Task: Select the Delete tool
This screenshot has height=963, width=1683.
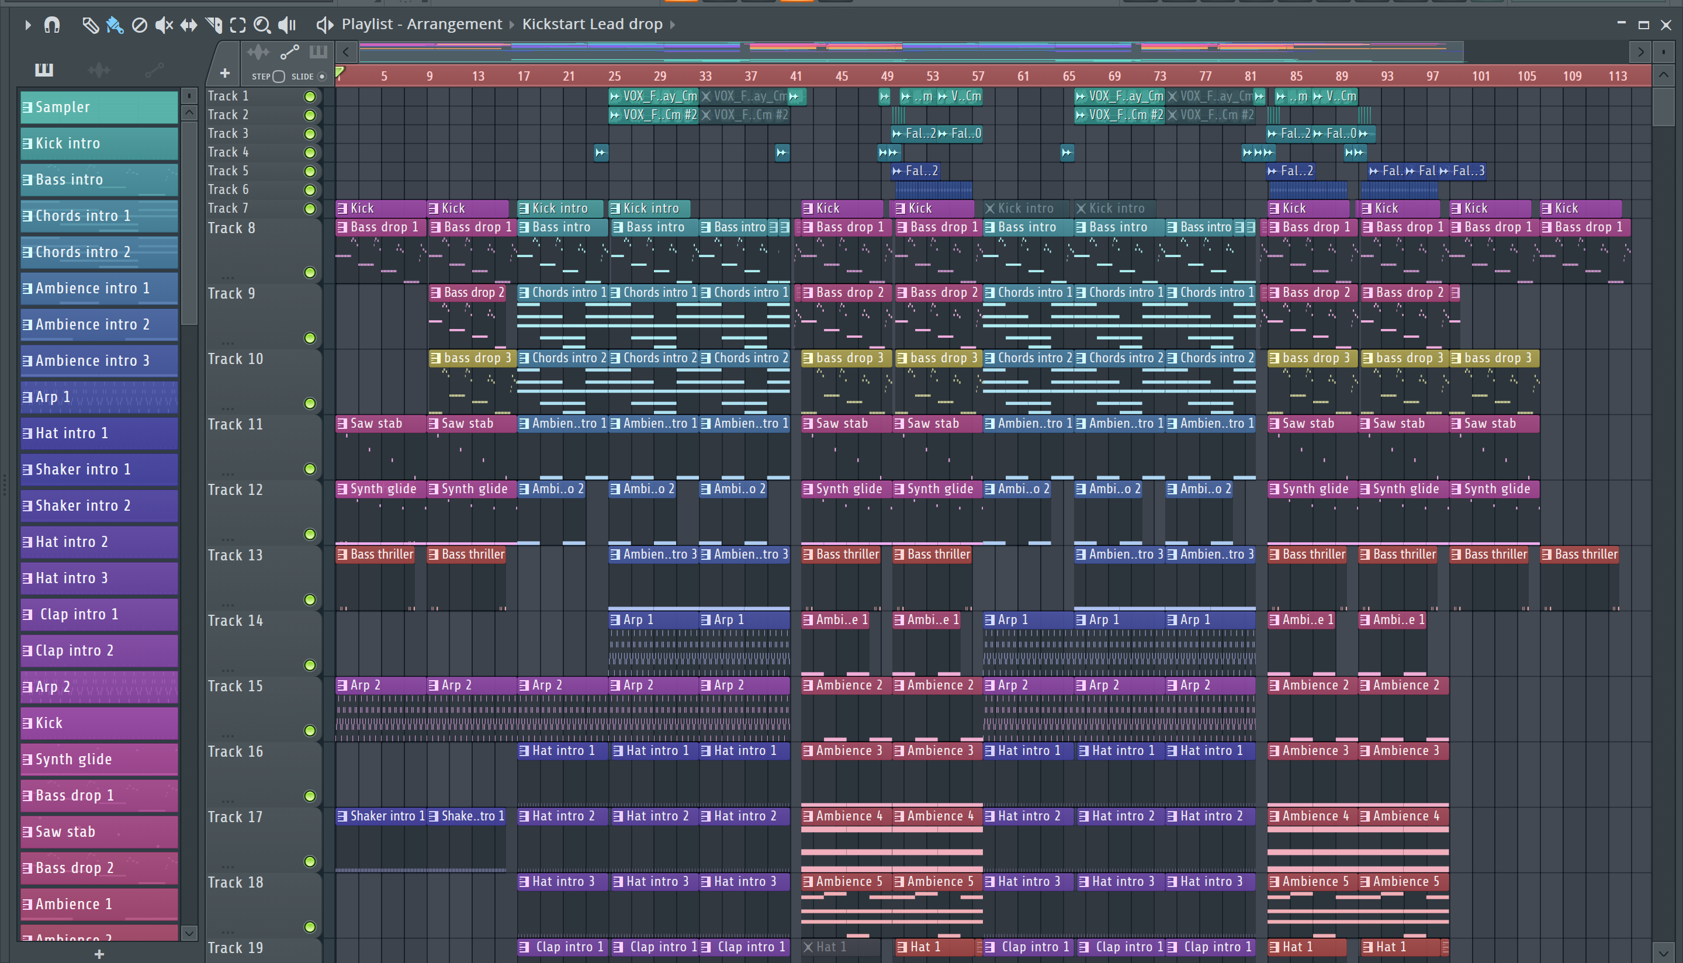Action: [139, 25]
